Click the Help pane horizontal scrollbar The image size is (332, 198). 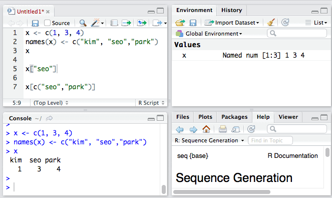[222, 192]
